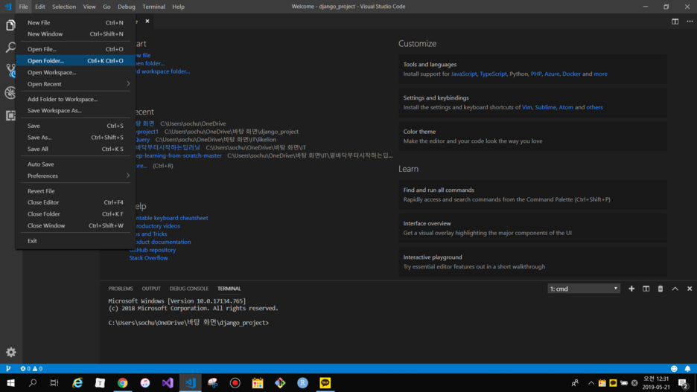Choose Exit from the File menu
The image size is (697, 392).
click(74, 240)
